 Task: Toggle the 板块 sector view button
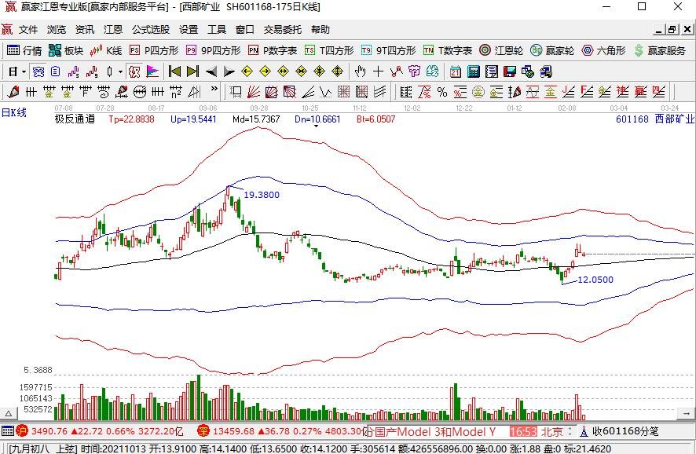pyautogui.click(x=66, y=50)
